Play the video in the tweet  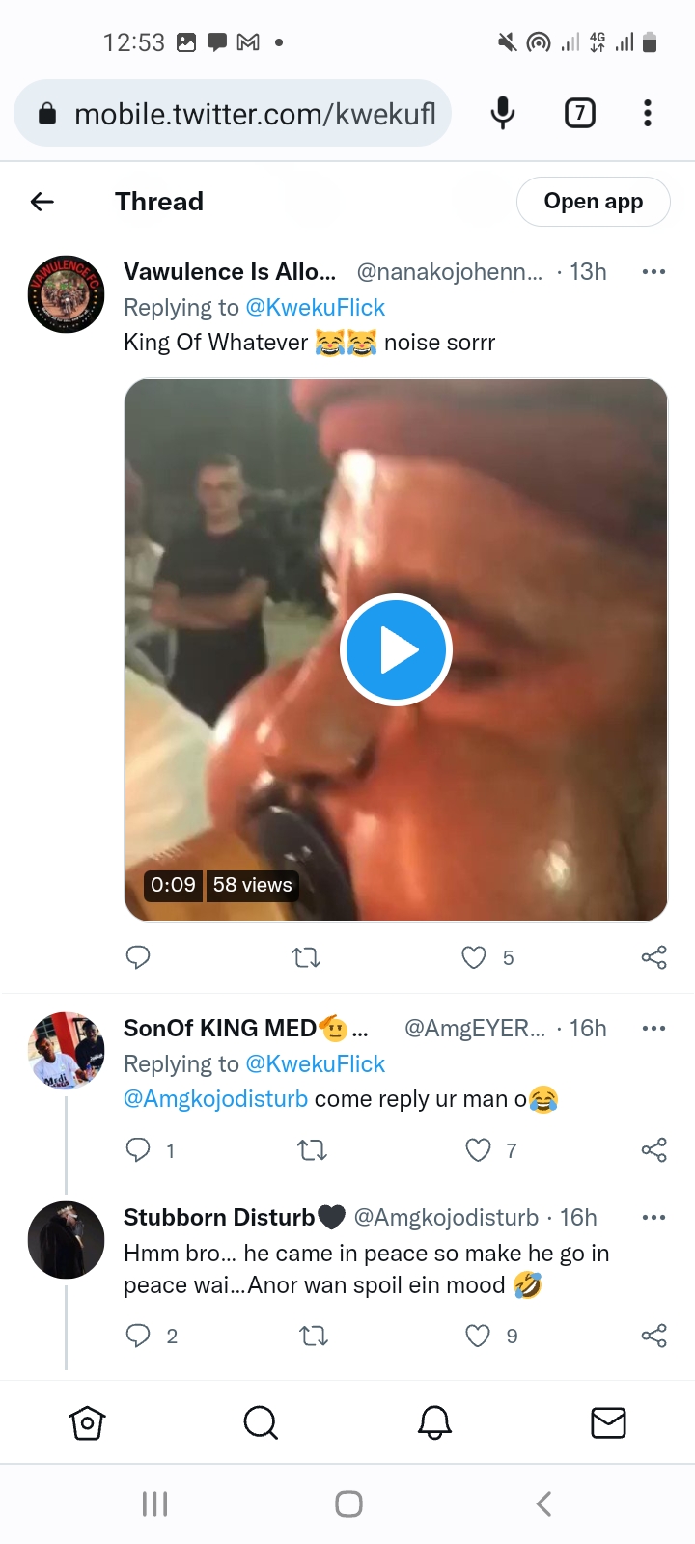396,650
